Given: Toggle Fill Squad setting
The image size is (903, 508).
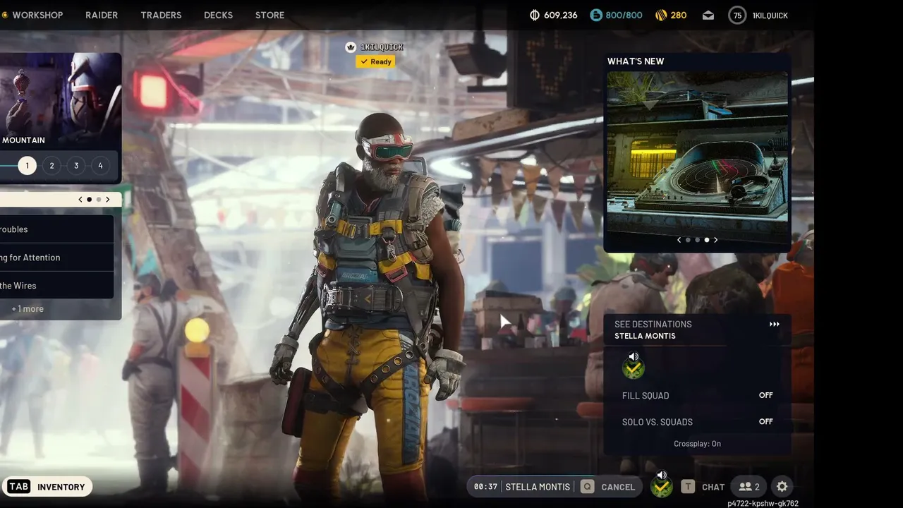Looking at the screenshot, I should (x=697, y=396).
